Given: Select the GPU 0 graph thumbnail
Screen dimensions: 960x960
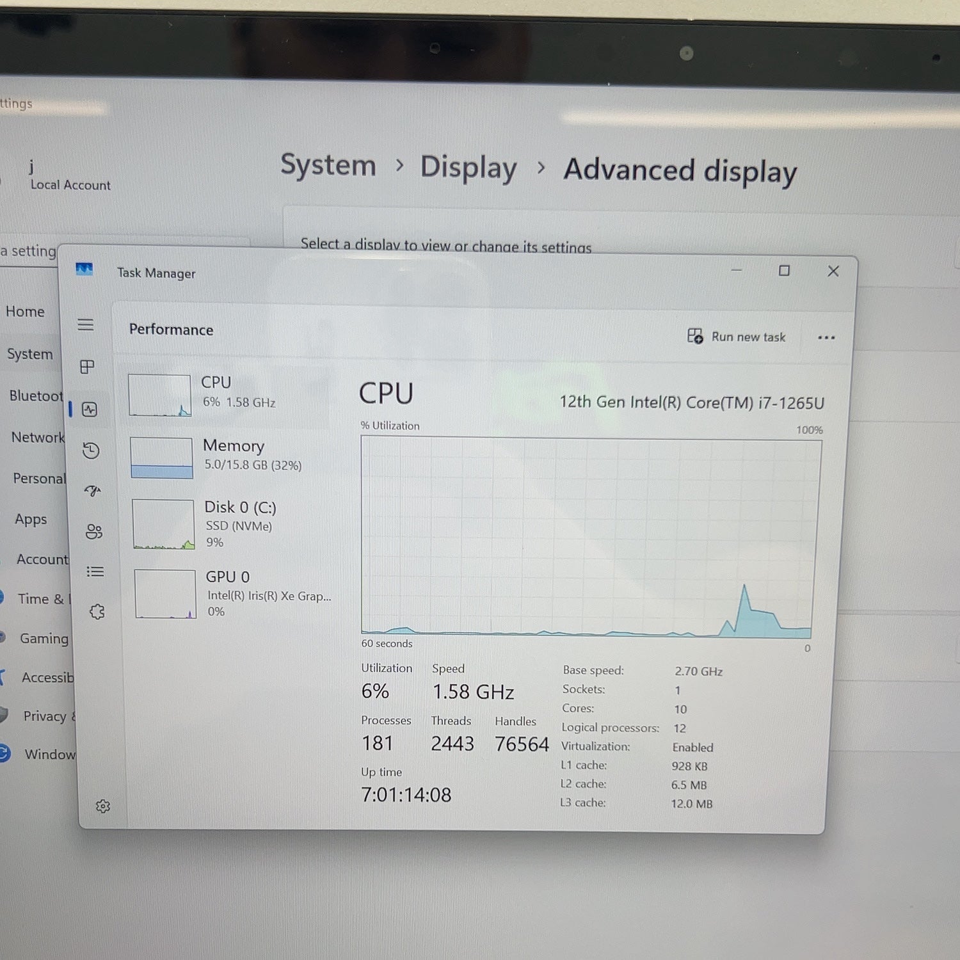Looking at the screenshot, I should coord(165,594).
